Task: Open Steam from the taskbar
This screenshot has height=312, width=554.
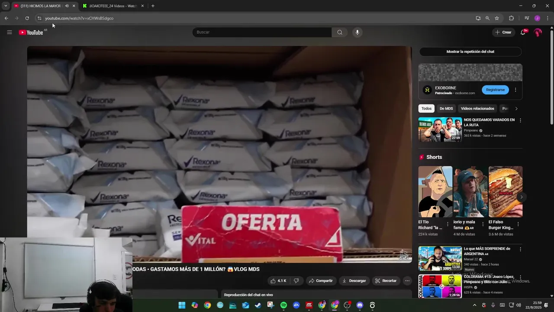Action: (258, 305)
